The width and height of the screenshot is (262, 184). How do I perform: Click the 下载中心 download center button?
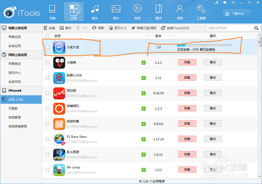coord(236,14)
